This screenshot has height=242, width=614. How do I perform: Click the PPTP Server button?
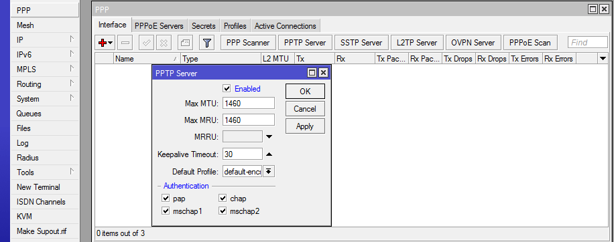pyautogui.click(x=305, y=43)
